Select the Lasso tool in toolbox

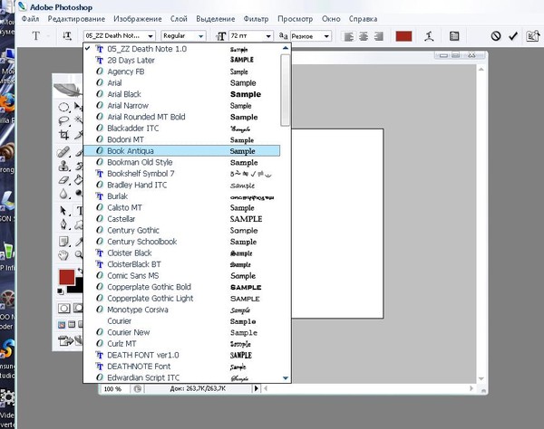point(63,121)
